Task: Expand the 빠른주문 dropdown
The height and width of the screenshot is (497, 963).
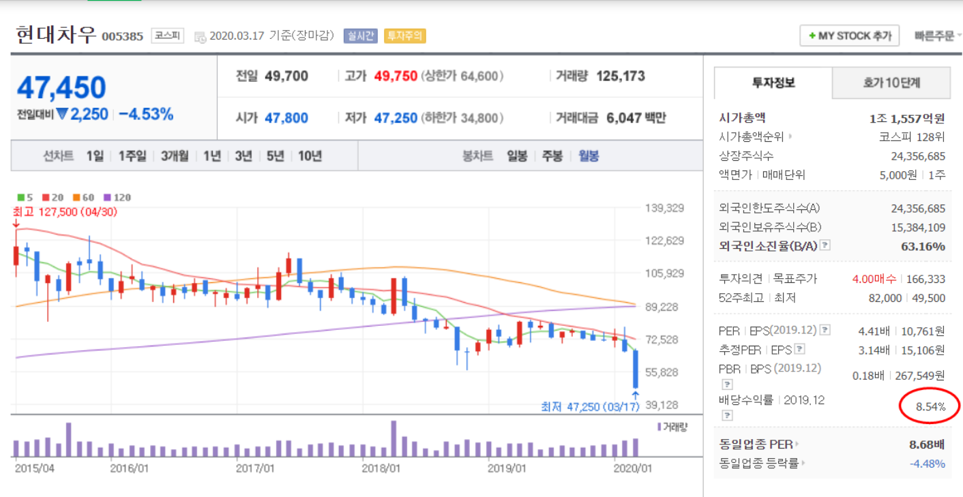Action: tap(938, 35)
